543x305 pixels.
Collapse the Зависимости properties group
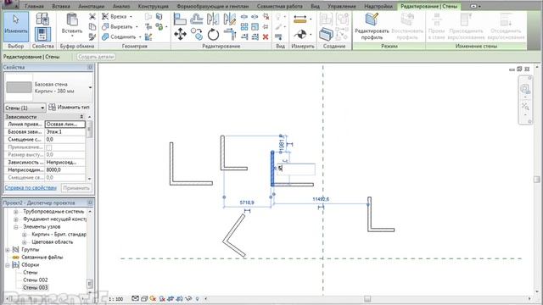81,117
